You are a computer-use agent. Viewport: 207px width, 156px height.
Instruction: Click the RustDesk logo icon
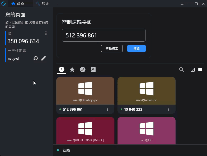click(x=3, y=4)
